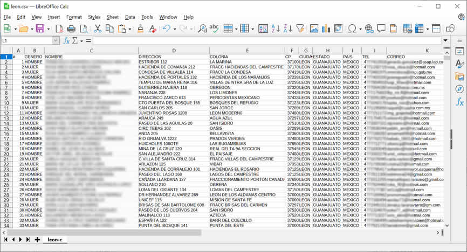
Task: Click the Open folder icon
Action: coord(24,29)
